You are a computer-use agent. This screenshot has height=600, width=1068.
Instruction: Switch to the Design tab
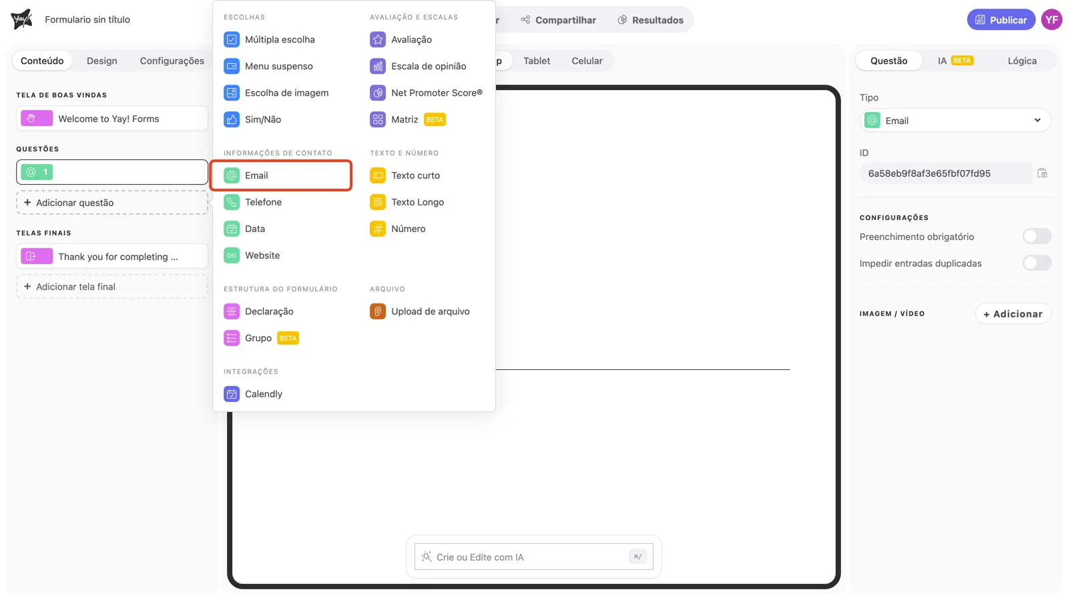(x=102, y=61)
